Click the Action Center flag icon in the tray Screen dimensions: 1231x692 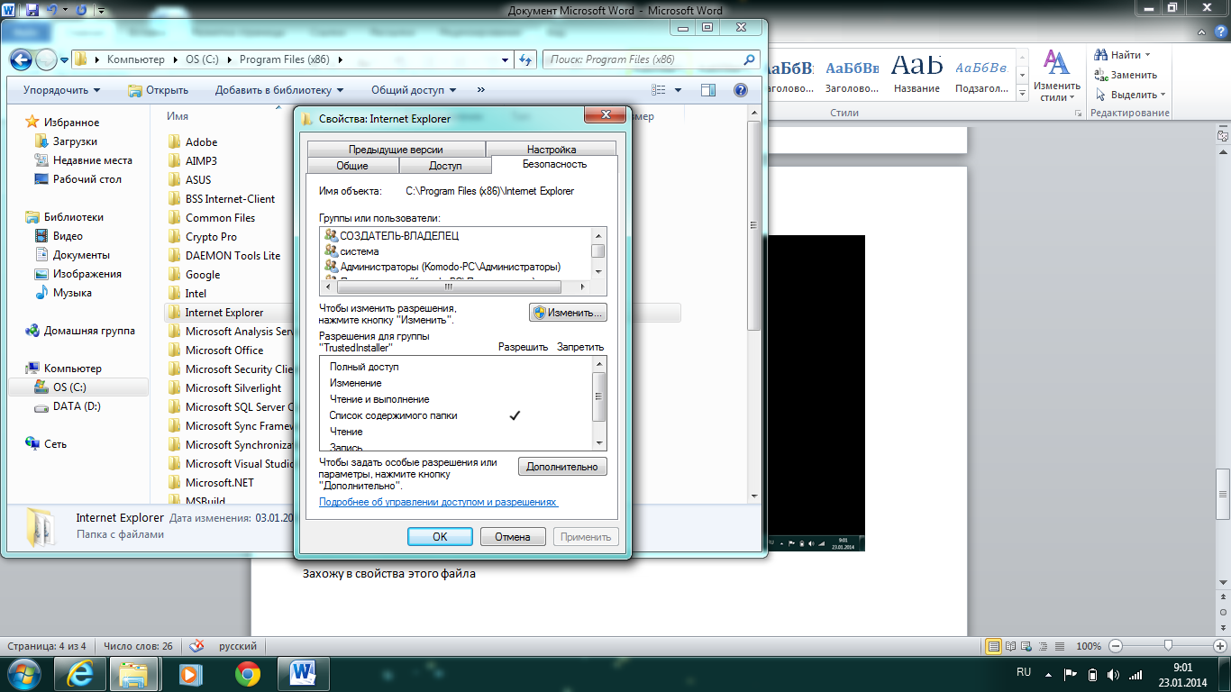[1071, 675]
